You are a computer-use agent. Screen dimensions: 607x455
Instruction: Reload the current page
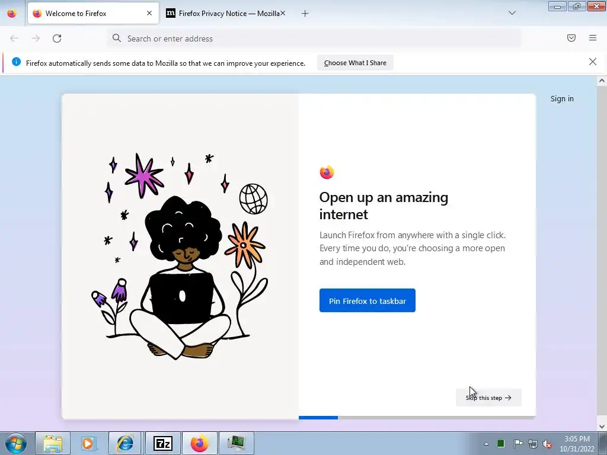coord(57,39)
